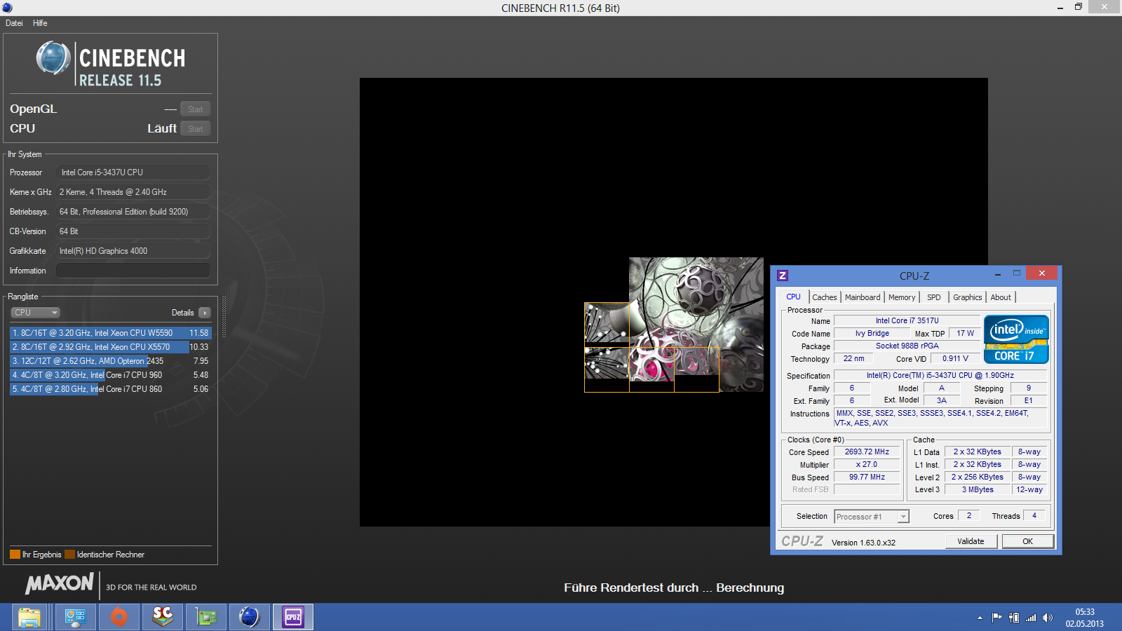This screenshot has width=1122, height=631.
Task: Open the Datei menu
Action: coord(14,23)
